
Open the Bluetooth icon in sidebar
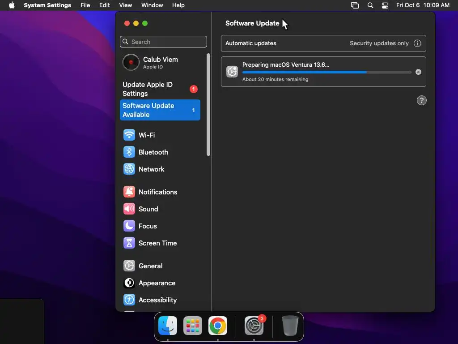click(x=129, y=152)
